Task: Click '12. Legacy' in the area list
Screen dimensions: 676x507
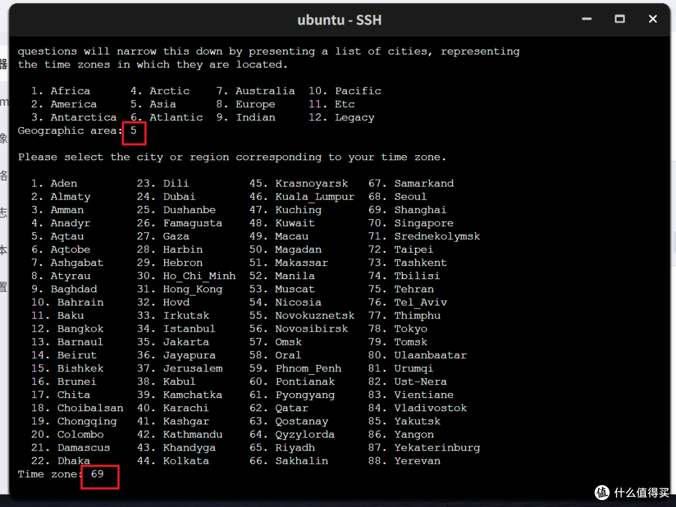Action: [342, 117]
